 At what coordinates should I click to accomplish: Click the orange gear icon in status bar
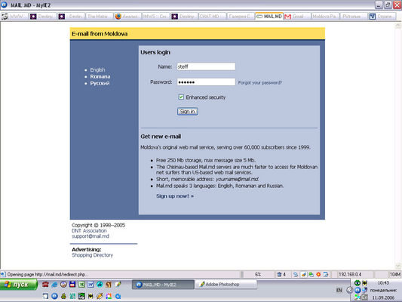[318, 274]
